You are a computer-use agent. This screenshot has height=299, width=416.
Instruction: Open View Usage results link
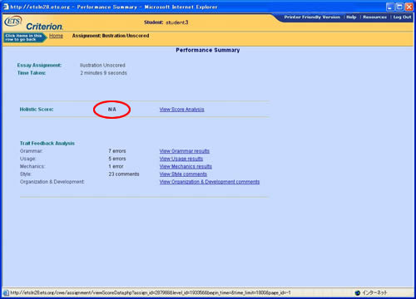[181, 159]
